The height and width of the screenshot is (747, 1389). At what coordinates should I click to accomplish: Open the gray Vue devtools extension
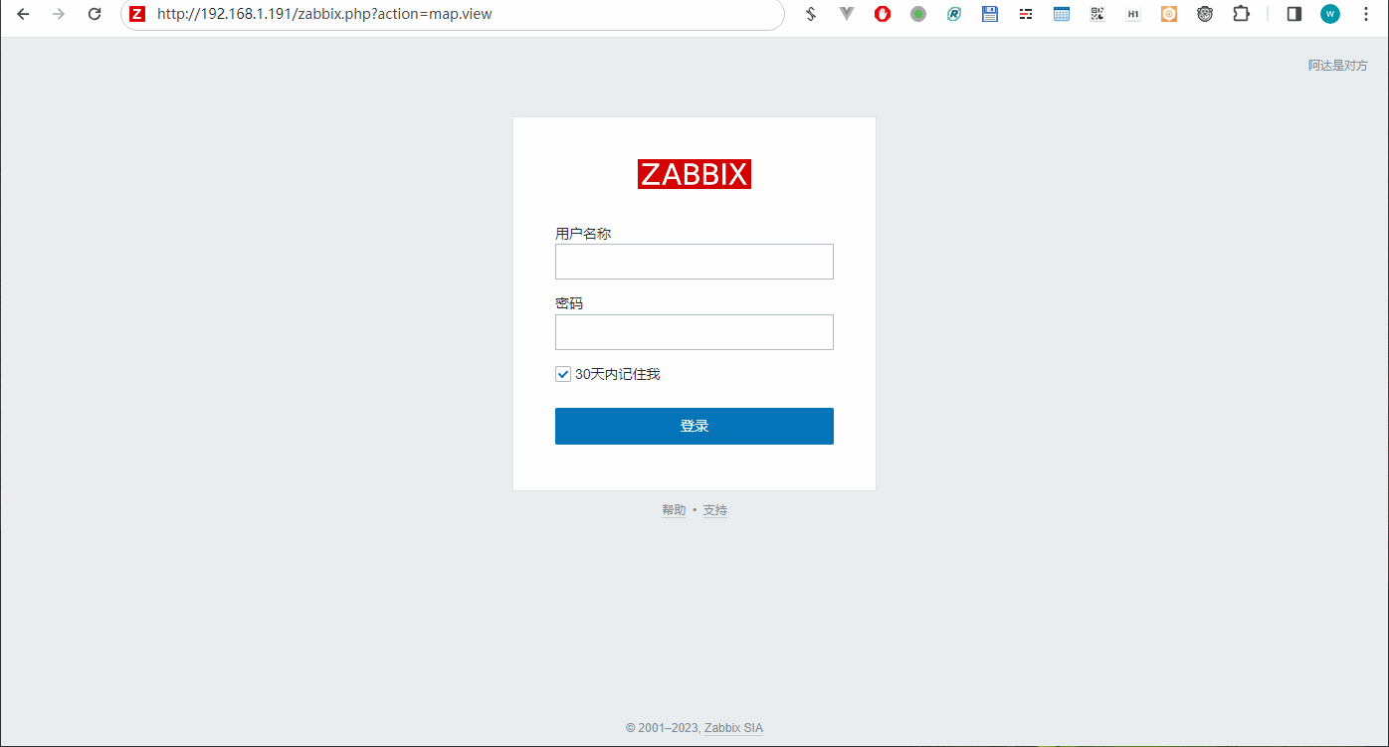point(847,14)
